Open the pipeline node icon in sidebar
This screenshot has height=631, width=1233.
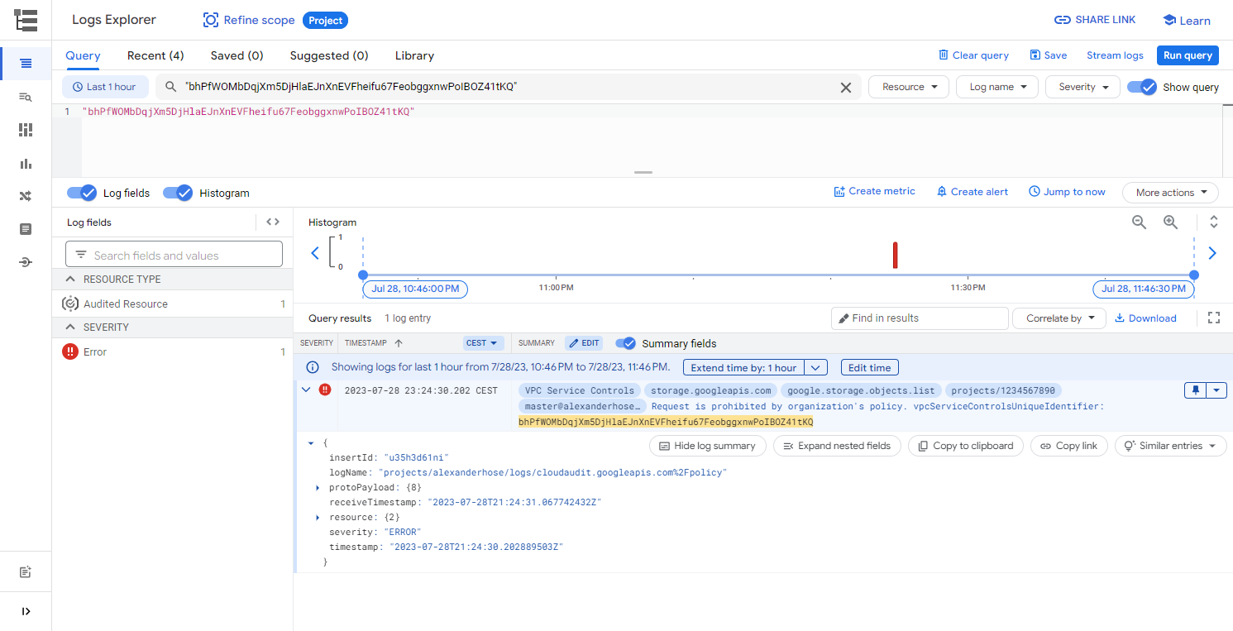pyautogui.click(x=26, y=262)
